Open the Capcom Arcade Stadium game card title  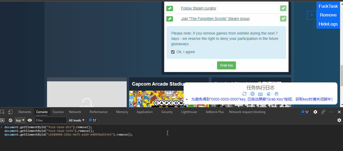tap(158, 84)
